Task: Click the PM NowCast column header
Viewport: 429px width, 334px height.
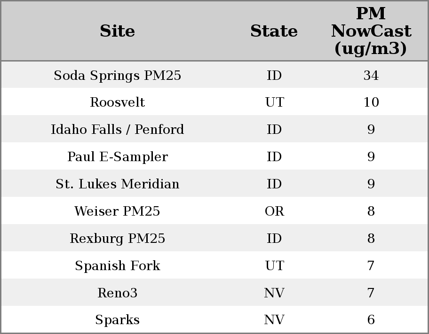Action: pos(371,31)
